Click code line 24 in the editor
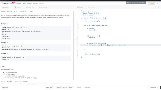Screen dimensions: 161x90 pos(120,45)
